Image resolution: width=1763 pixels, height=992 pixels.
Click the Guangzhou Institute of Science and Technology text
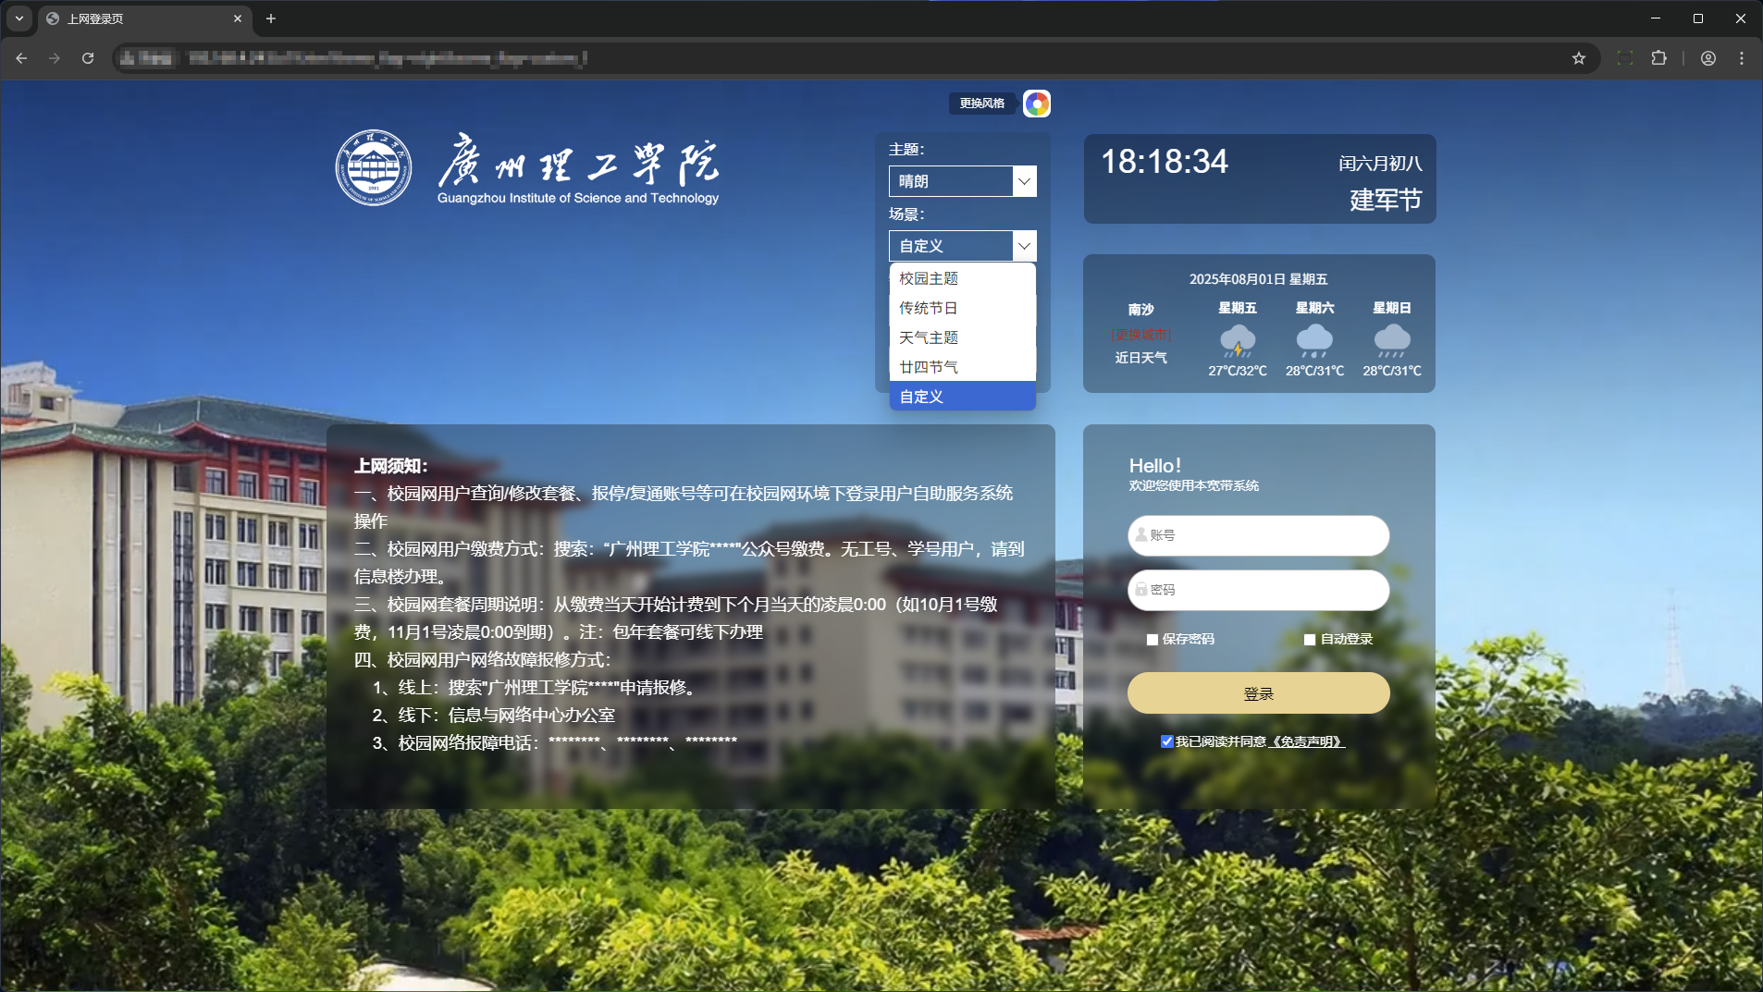(x=578, y=198)
